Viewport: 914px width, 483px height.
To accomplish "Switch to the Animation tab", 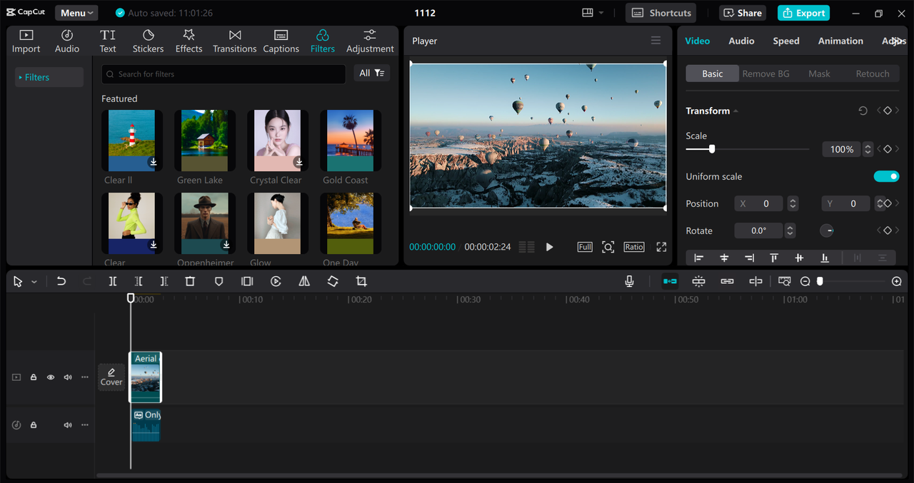I will pyautogui.click(x=840, y=41).
